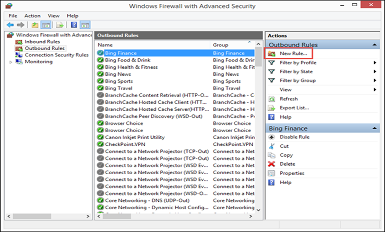Open the View menu in menu bar

[54, 16]
